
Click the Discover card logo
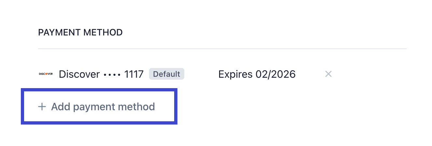46,74
